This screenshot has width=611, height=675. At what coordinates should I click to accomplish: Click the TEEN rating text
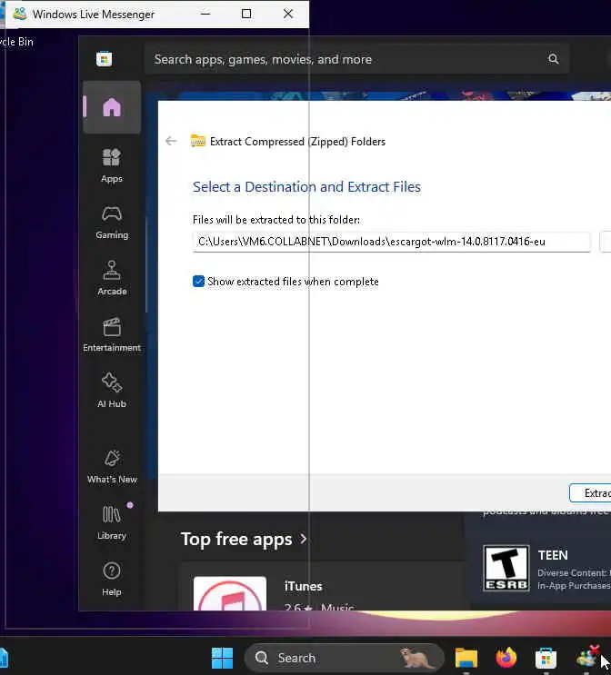click(x=553, y=555)
